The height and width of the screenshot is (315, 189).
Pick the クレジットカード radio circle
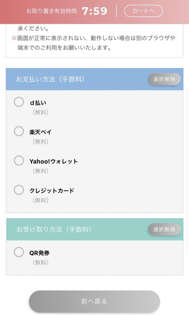click(x=19, y=190)
